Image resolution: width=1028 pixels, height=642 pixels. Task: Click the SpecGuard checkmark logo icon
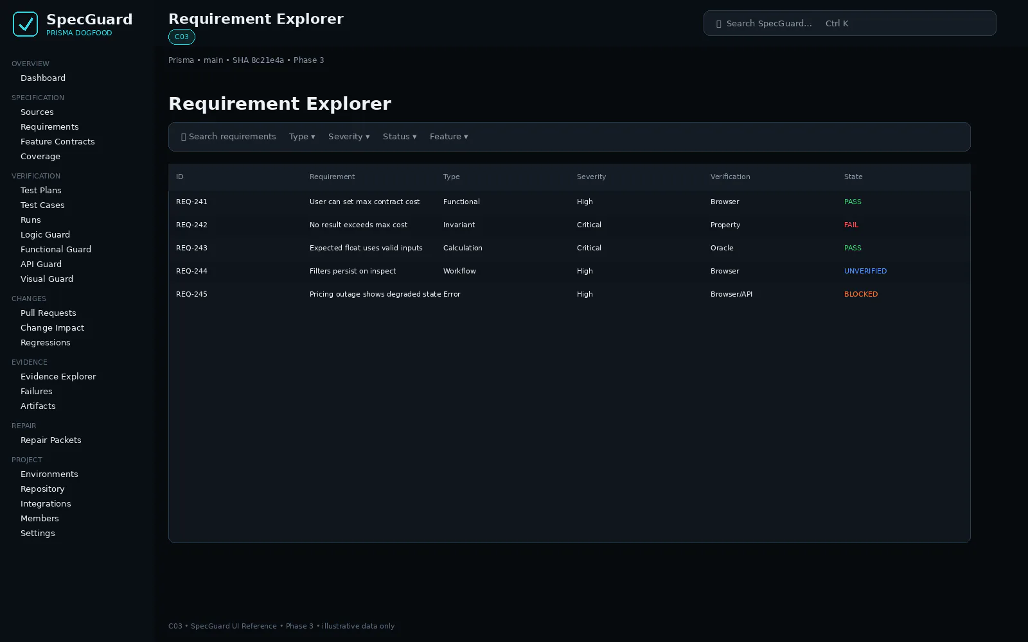tap(25, 24)
